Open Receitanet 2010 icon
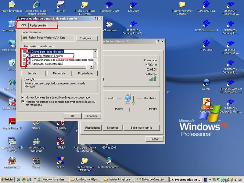The image size is (244, 183). [x=109, y=7]
